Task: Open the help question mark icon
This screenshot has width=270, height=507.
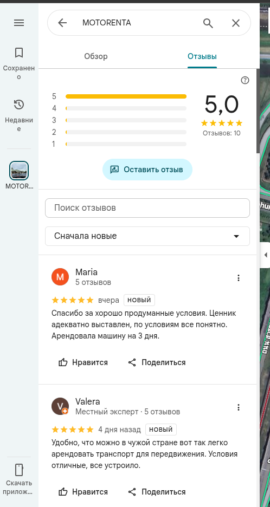Action: (245, 80)
